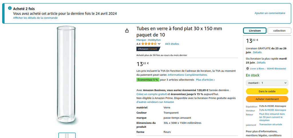Viewport: 293px width, 138px height.
Task: Add item with Dans le caddie
Action: (267, 91)
